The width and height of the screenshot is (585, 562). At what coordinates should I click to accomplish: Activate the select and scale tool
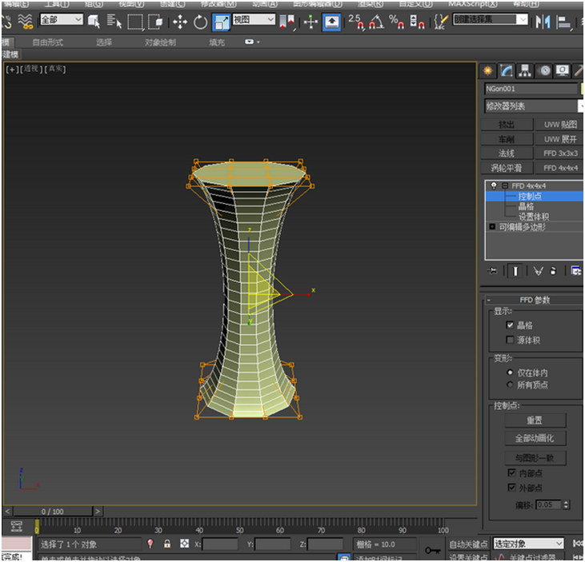pos(221,22)
